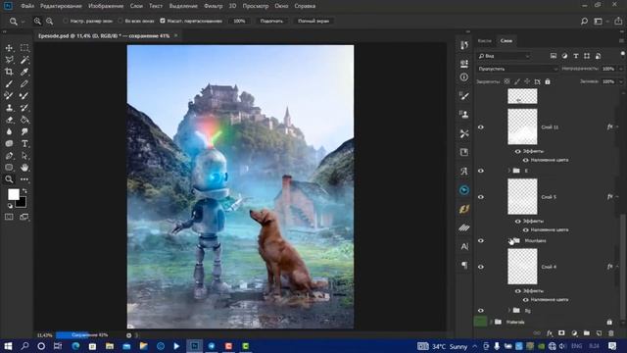
Task: Switch to the Кисти tab
Action: tap(484, 41)
